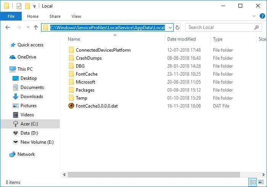267x187 pixels.
Task: Click the CrashDumps folder icon
Action: [71, 58]
